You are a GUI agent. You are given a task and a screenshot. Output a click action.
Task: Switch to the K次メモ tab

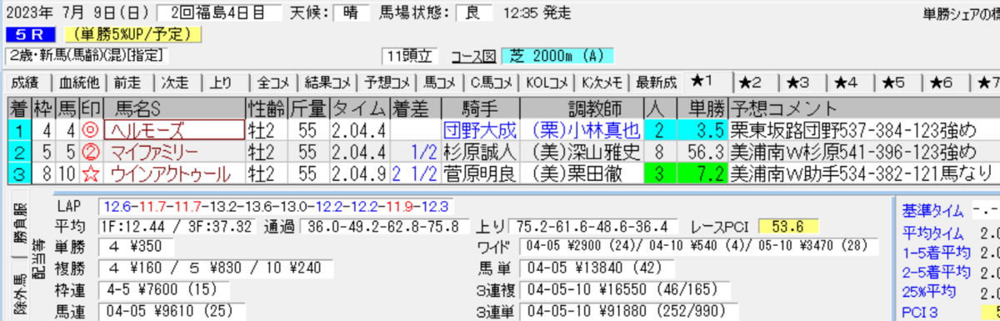point(602,83)
